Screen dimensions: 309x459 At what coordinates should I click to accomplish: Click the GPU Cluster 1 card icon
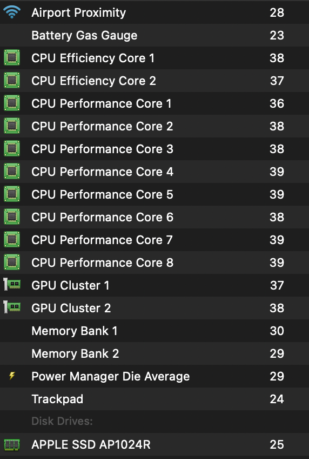point(12,285)
